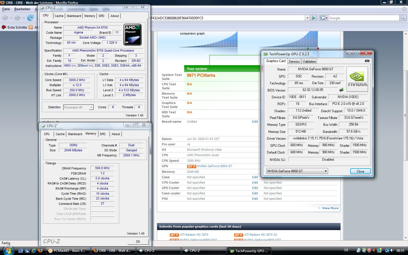Image resolution: width=408 pixels, height=255 pixels.
Task: Launch Internet Explorer from the quick launch
Action: coord(34,251)
